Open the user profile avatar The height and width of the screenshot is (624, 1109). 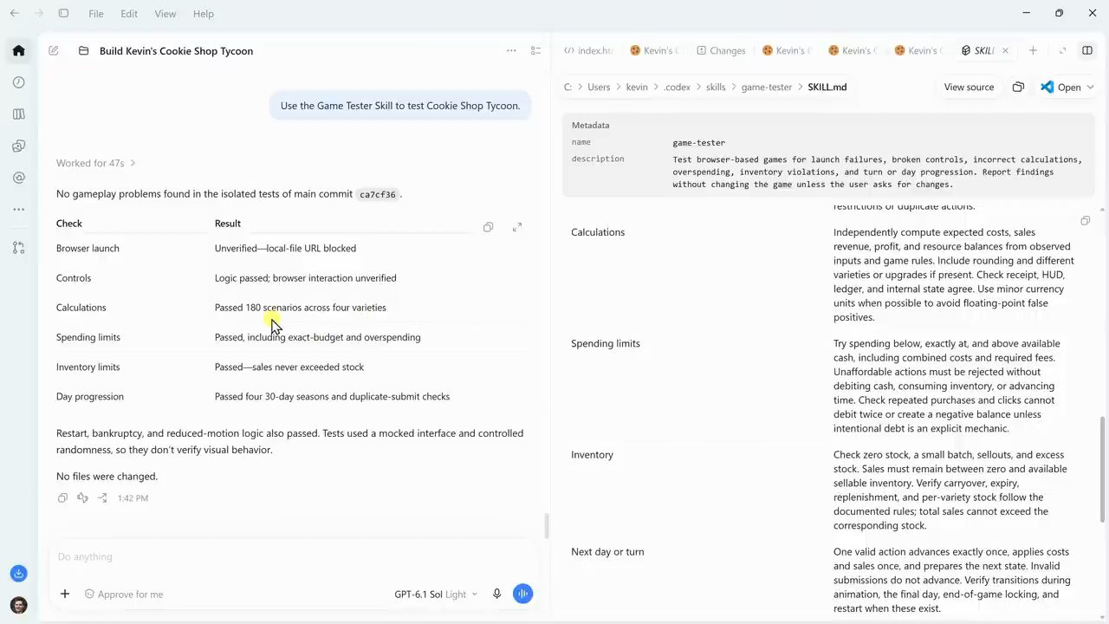(18, 605)
